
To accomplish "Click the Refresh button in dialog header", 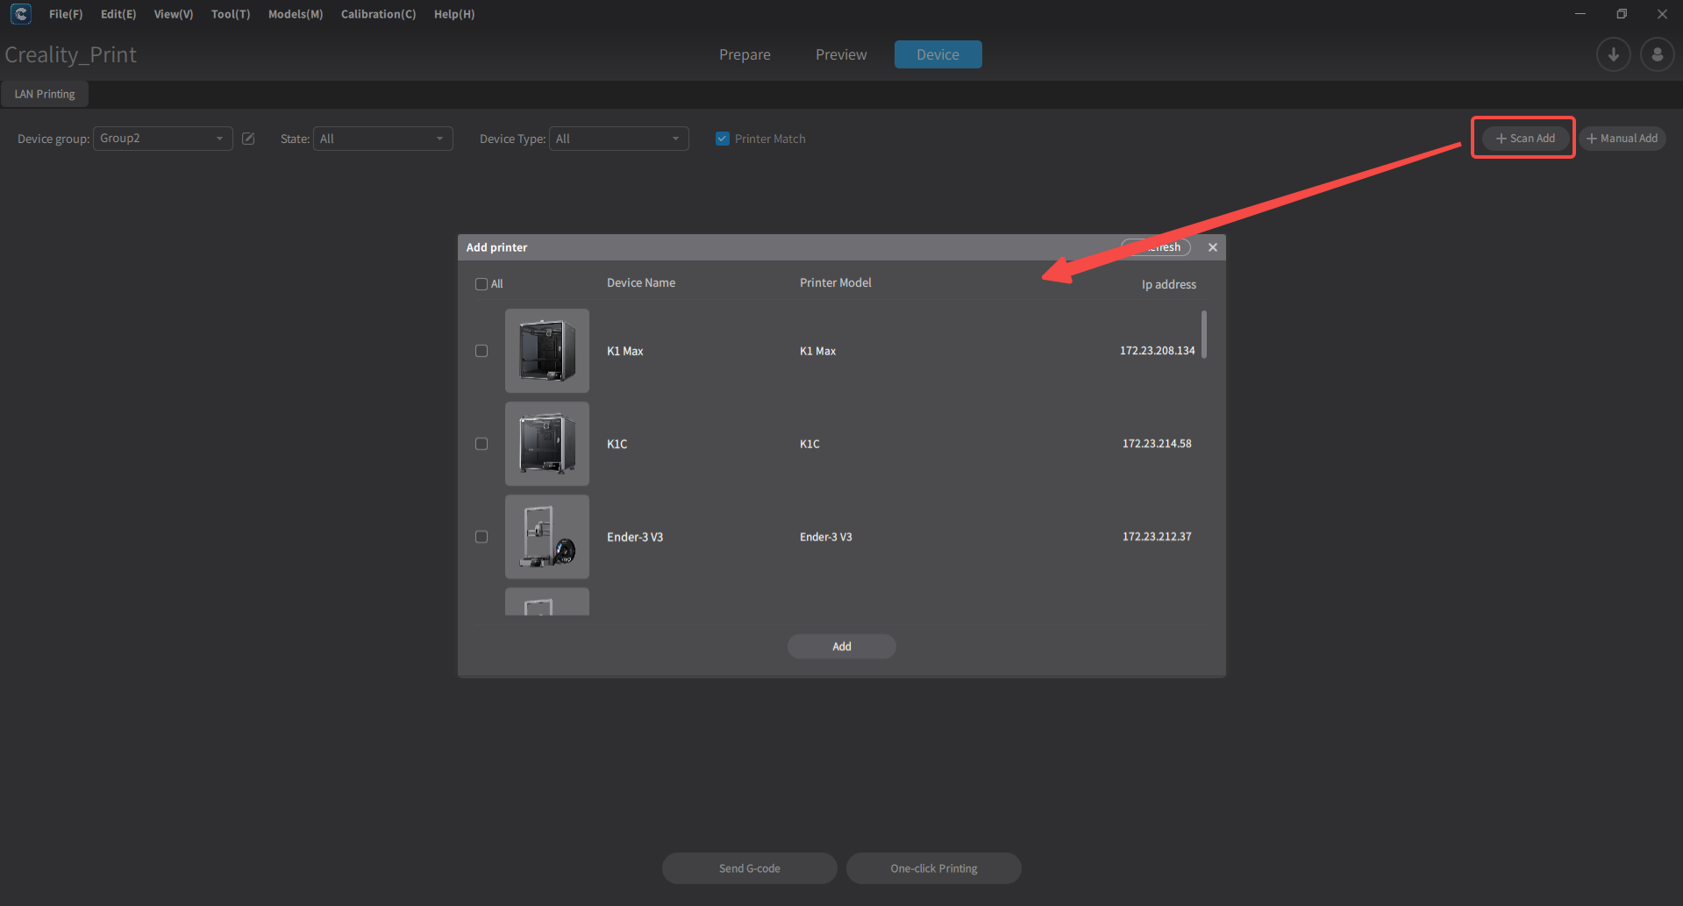I will pyautogui.click(x=1156, y=247).
